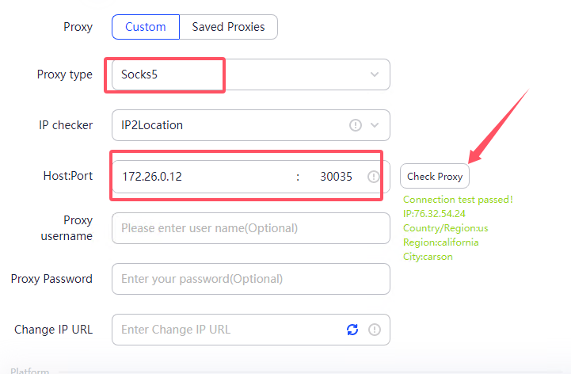Click the 'Connection test passed!' message

pyautogui.click(x=458, y=200)
